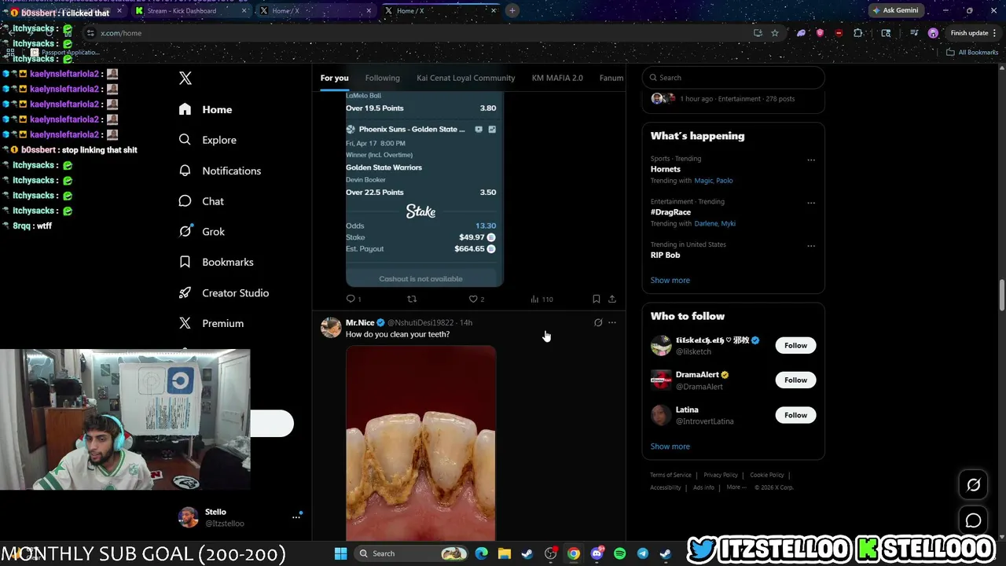The width and height of the screenshot is (1006, 566).
Task: Click the Finish update button
Action: tap(971, 33)
